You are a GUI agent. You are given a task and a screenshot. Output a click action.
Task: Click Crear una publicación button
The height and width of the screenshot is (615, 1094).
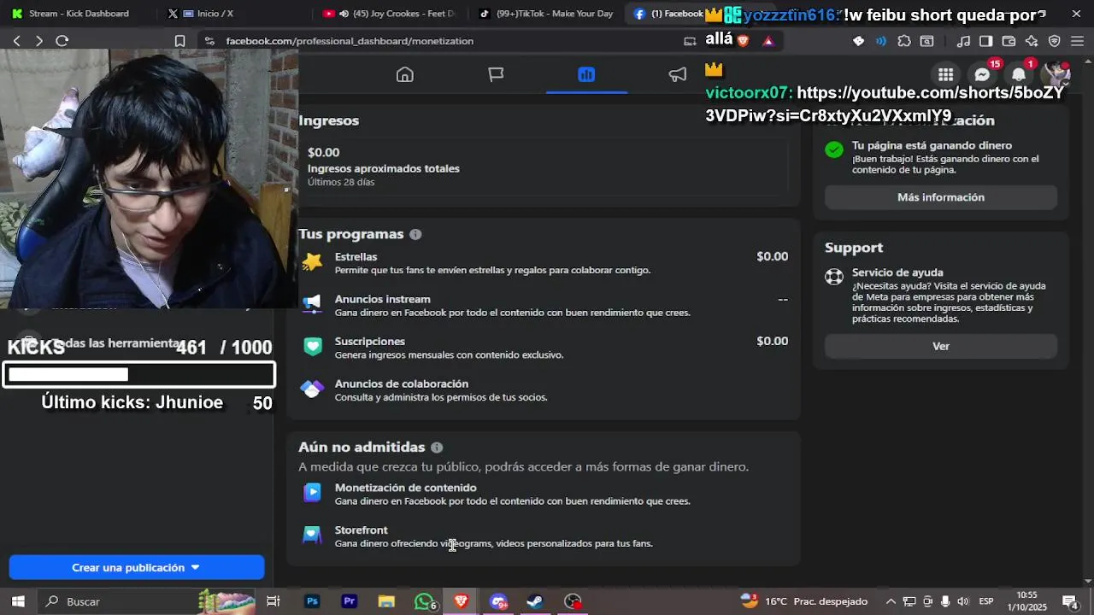[137, 567]
